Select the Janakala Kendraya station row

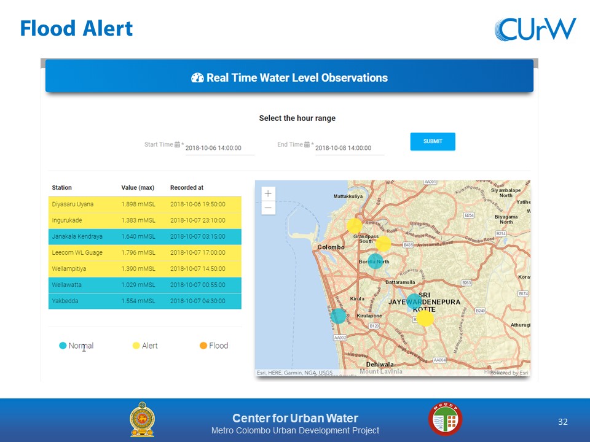(x=145, y=237)
